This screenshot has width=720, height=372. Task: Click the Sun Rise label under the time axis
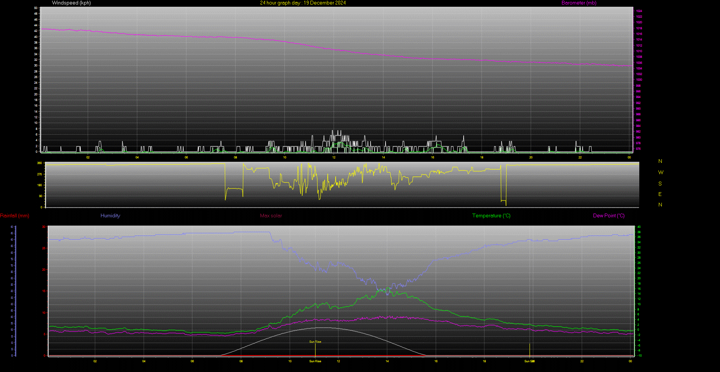315,361
